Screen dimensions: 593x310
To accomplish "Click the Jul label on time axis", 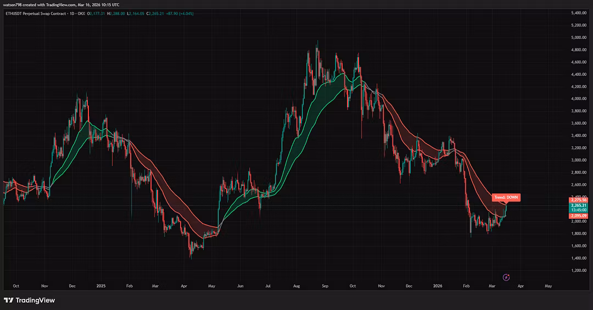I will pos(268,286).
